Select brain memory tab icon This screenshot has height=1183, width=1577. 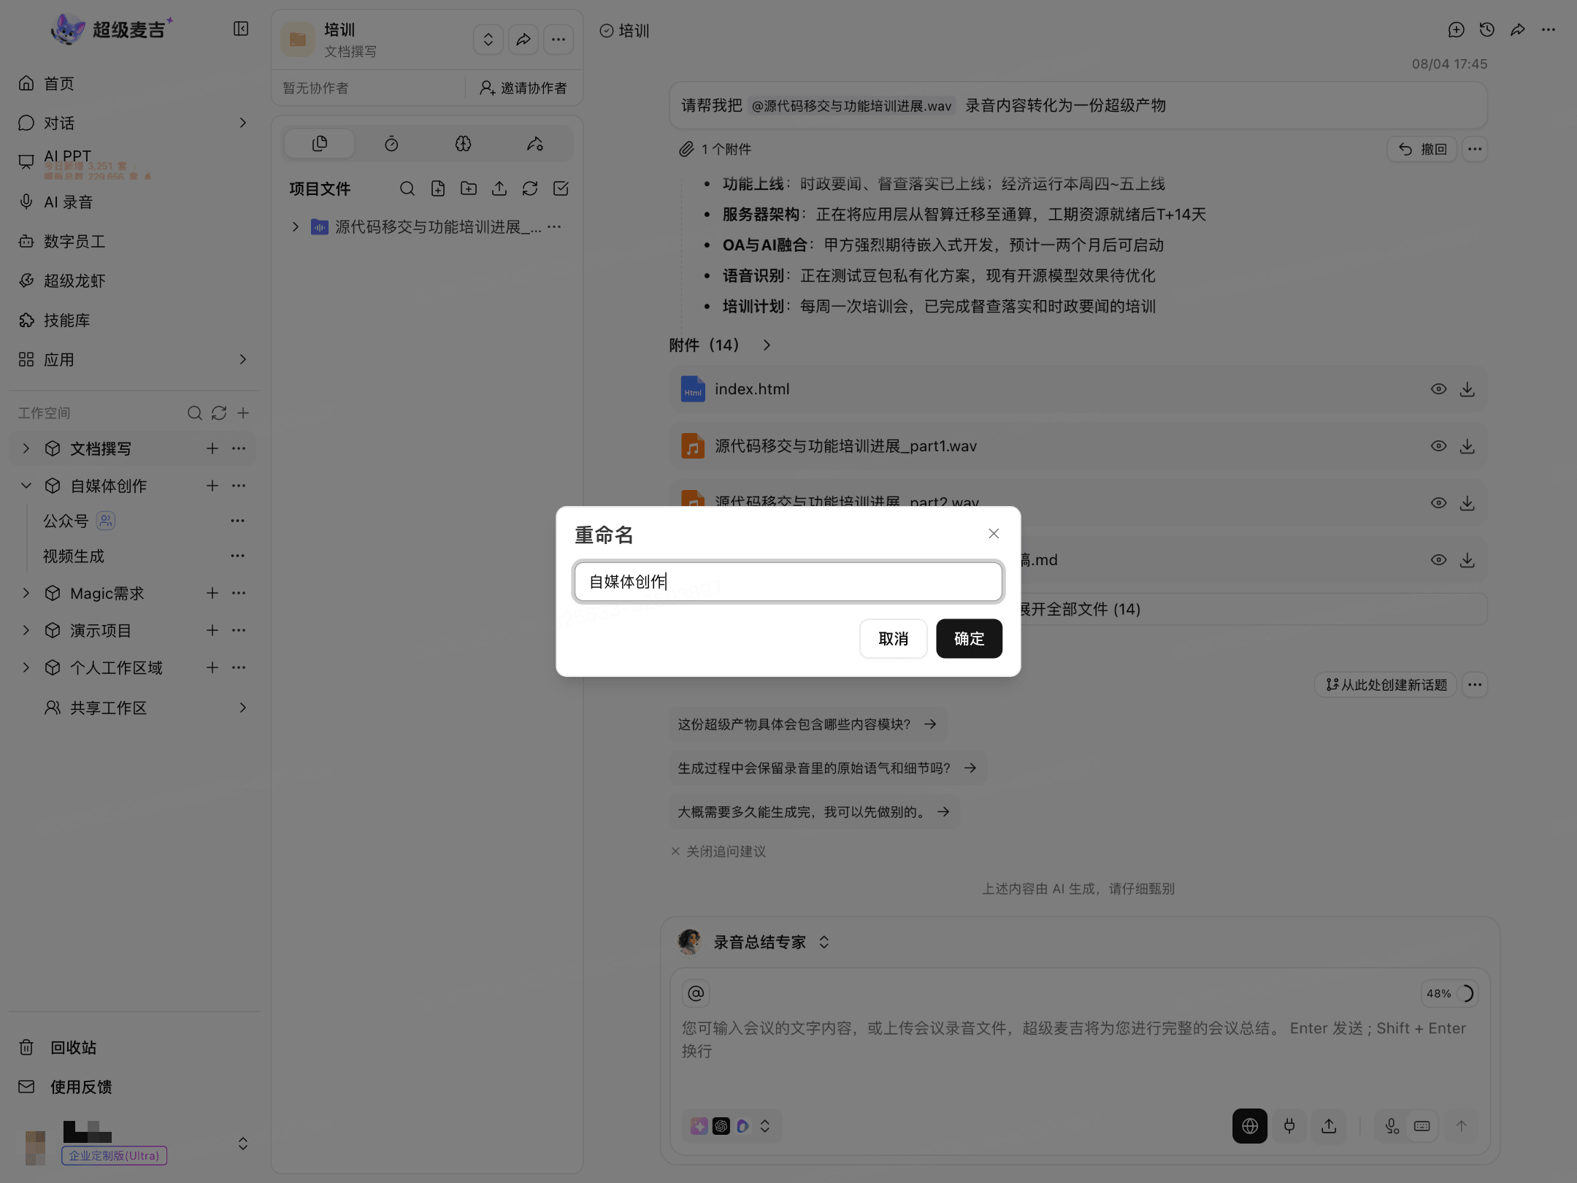pos(463,144)
